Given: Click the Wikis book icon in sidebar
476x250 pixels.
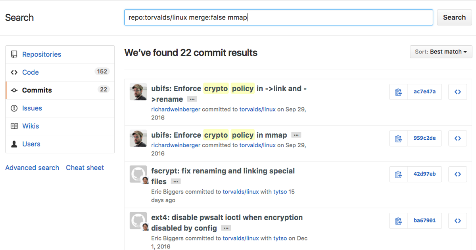Looking at the screenshot, I should point(15,126).
